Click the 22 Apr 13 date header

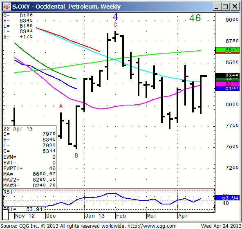pos(18,129)
